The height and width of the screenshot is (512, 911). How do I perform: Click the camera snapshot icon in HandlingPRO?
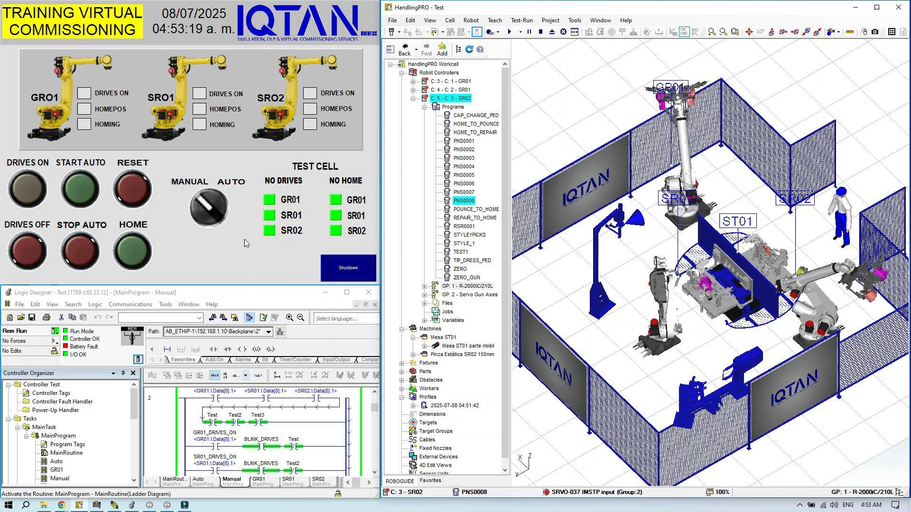coord(875,32)
